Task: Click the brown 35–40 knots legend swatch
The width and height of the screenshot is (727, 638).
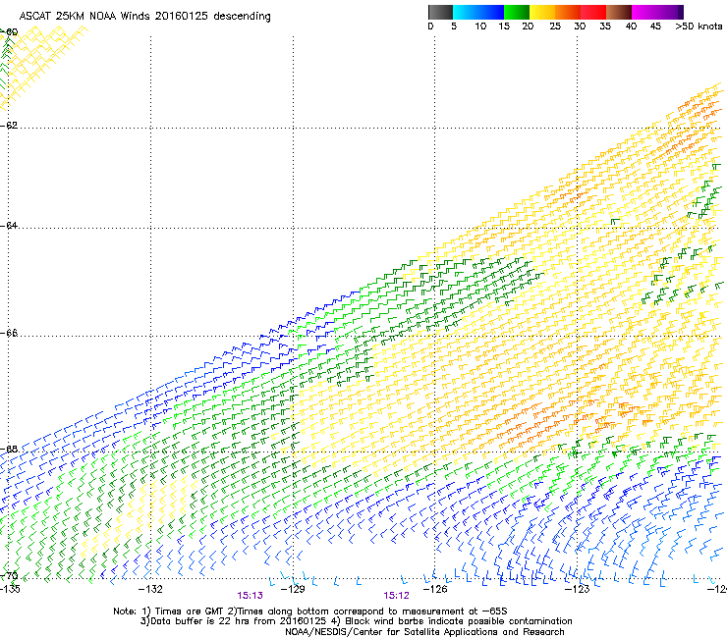Action: tap(619, 12)
